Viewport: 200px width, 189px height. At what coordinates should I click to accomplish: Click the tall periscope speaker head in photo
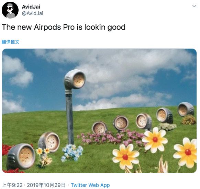click(x=75, y=80)
